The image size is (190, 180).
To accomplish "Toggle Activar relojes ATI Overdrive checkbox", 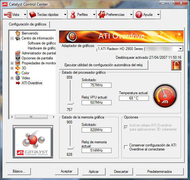I will tap(126, 127).
